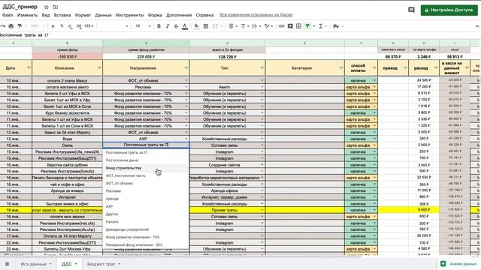Choose Резервный фонд компании - 30% option
The height and width of the screenshot is (270, 481).
click(x=146, y=245)
